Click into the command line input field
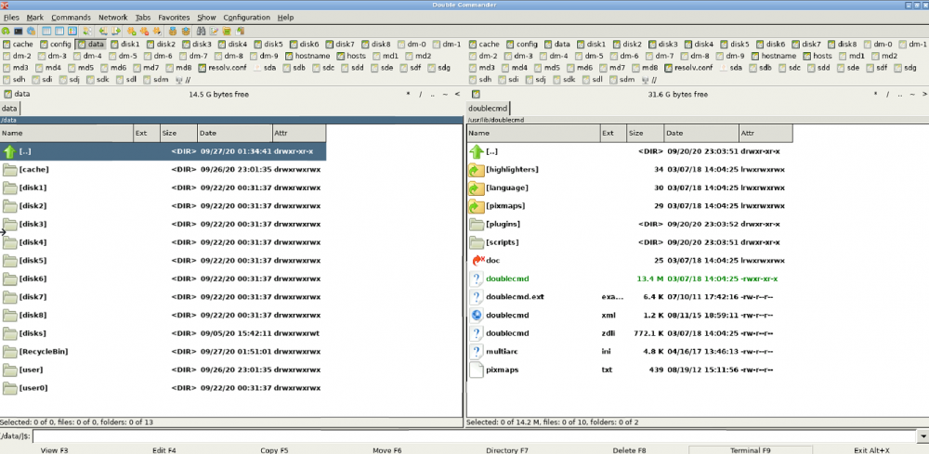Screen dimensions: 929x454 [x=475, y=436]
